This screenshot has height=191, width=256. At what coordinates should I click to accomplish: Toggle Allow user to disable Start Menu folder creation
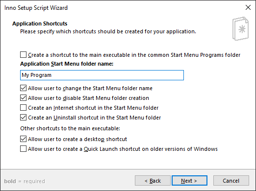(x=23, y=98)
